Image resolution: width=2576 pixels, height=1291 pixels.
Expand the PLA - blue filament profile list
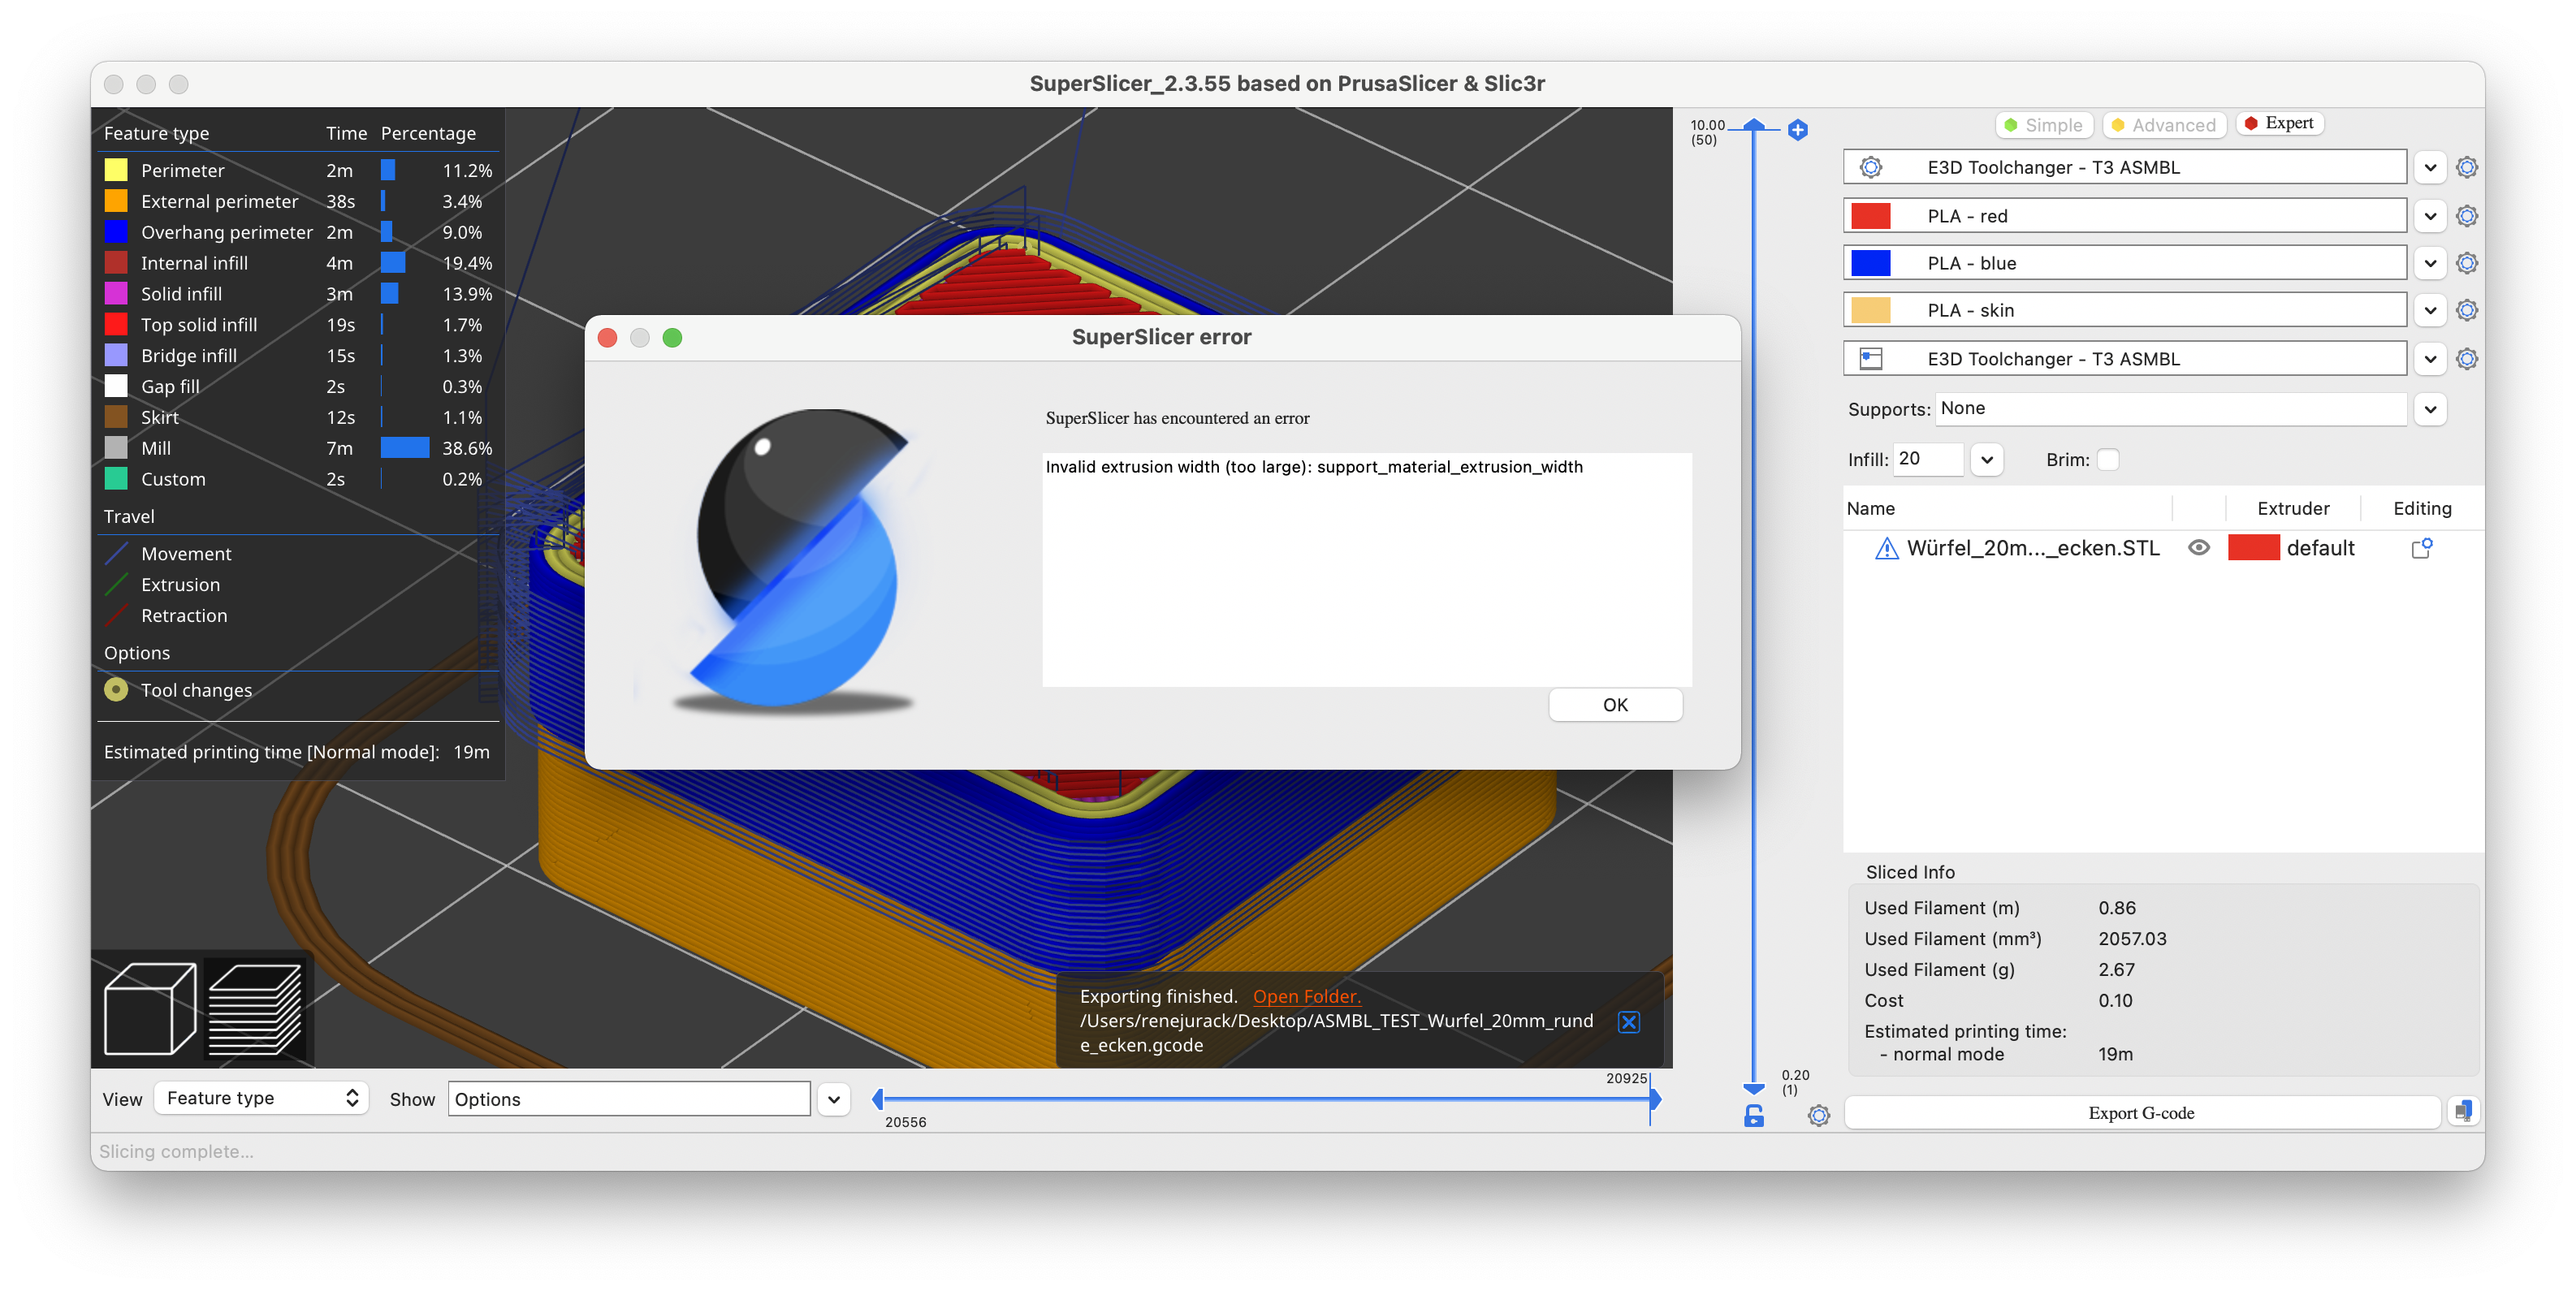(x=2431, y=262)
